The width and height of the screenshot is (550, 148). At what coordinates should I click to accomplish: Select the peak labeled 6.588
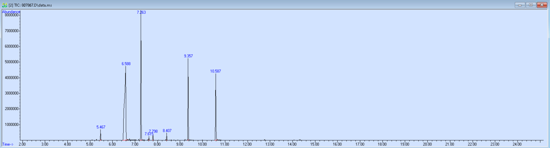pyautogui.click(x=126, y=64)
